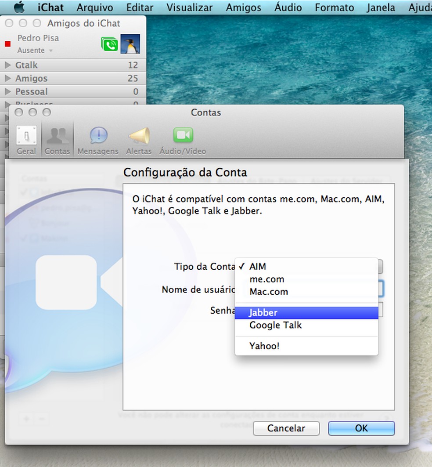The width and height of the screenshot is (432, 467).
Task: Confirm with the OK button
Action: (x=361, y=428)
